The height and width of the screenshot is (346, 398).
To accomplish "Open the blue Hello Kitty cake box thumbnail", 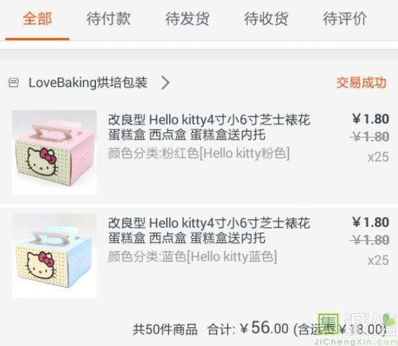I will click(x=55, y=256).
